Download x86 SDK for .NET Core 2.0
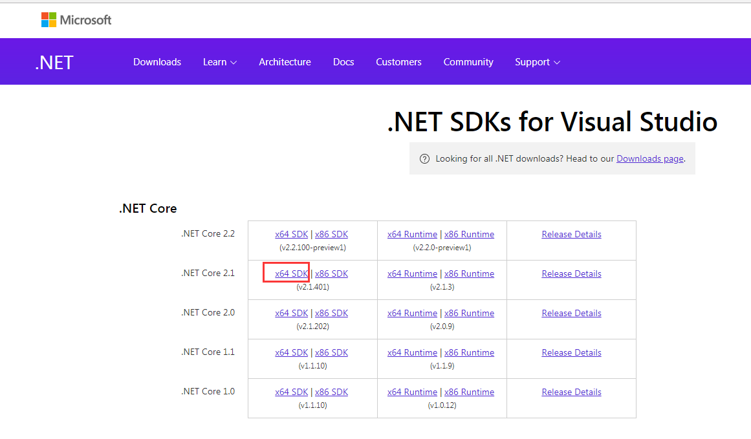 tap(331, 313)
